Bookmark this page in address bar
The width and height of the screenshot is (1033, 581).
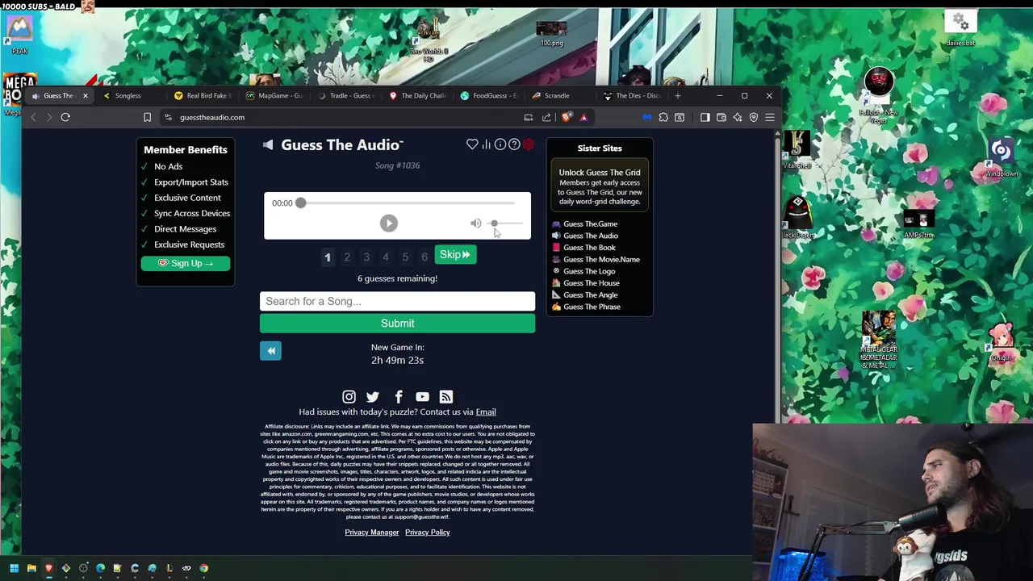[147, 118]
